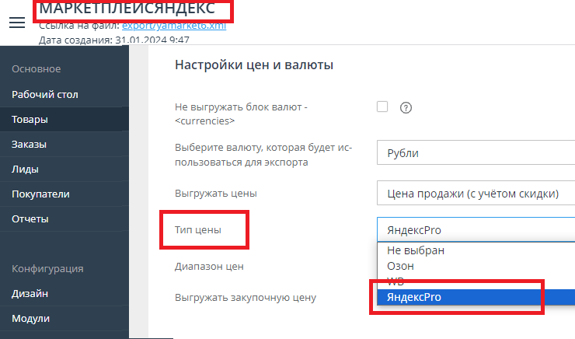Open the currency dropdown showing Рубли
This screenshot has width=575, height=339.
coord(476,152)
